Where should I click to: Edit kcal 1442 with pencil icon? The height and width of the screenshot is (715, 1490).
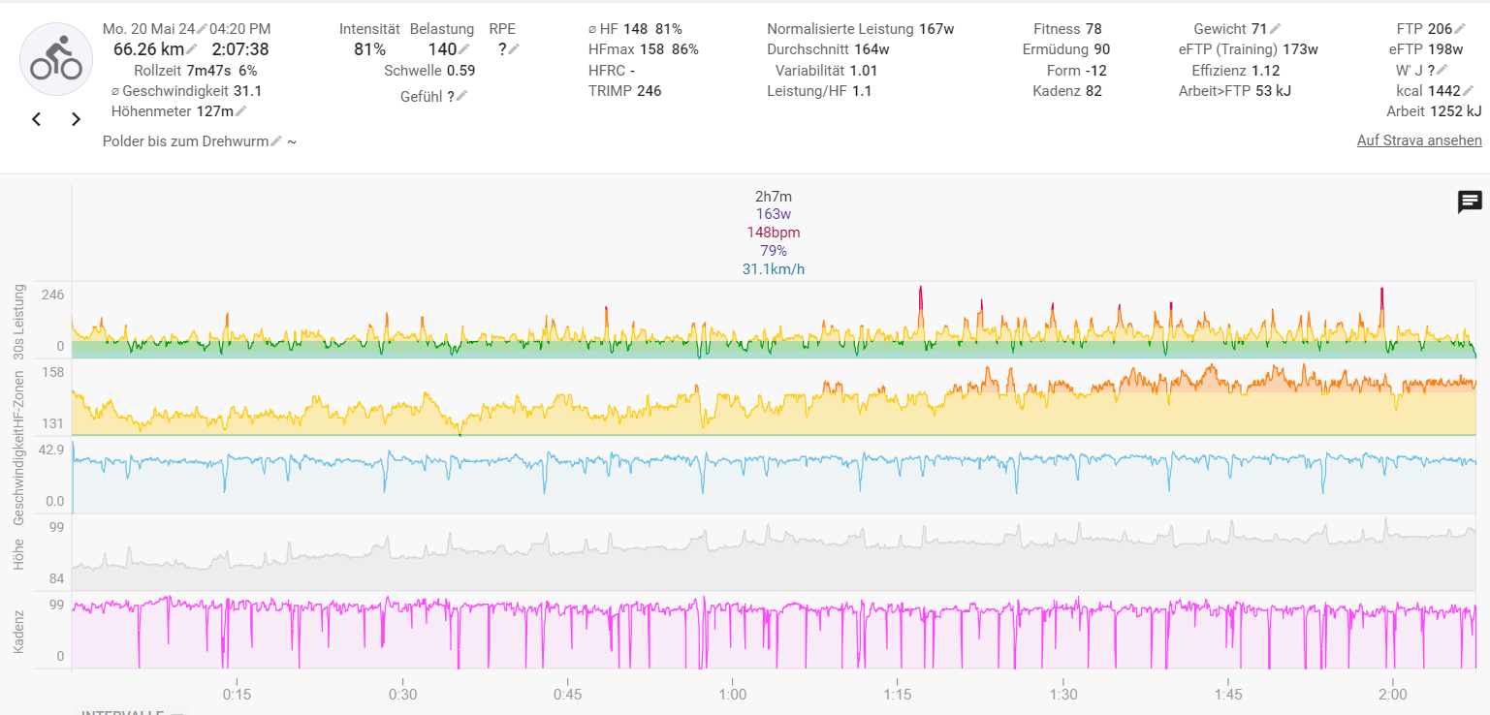(x=1468, y=91)
